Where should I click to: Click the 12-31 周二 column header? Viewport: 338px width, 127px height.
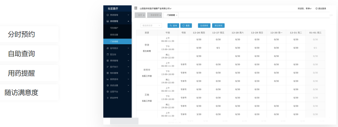[296, 32]
